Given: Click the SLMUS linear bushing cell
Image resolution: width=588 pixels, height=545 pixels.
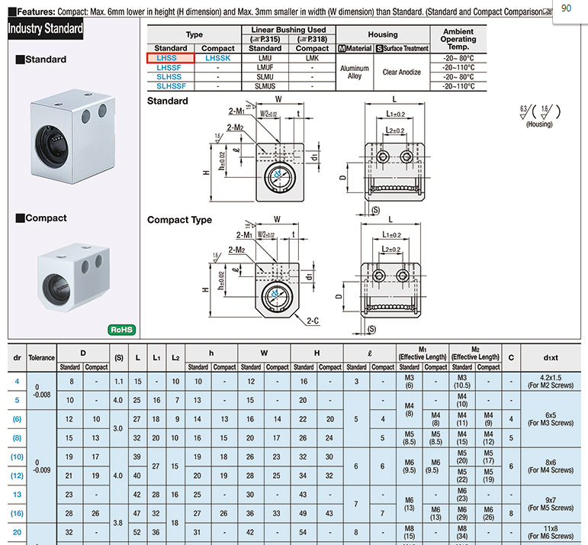Looking at the screenshot, I should pos(265,86).
